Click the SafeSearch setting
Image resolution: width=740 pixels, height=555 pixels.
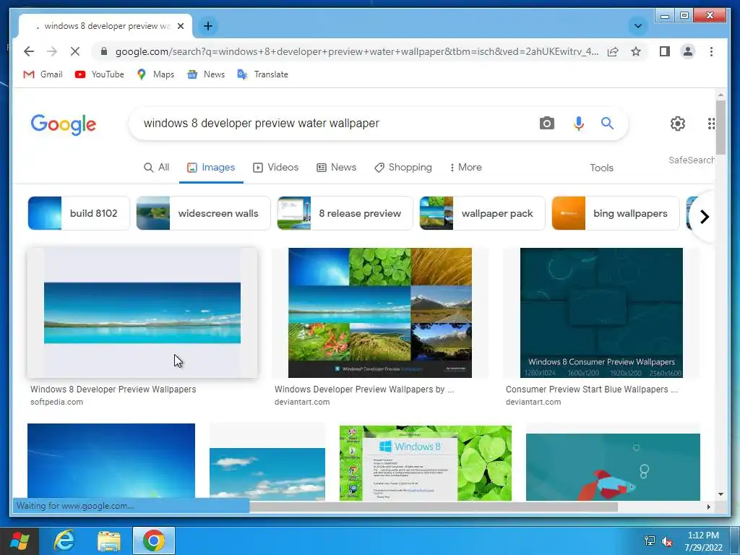pos(692,160)
